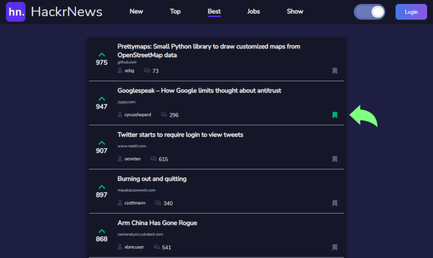Bookmark the Twitter login story
Screen dimensions: 433x258
(335, 159)
